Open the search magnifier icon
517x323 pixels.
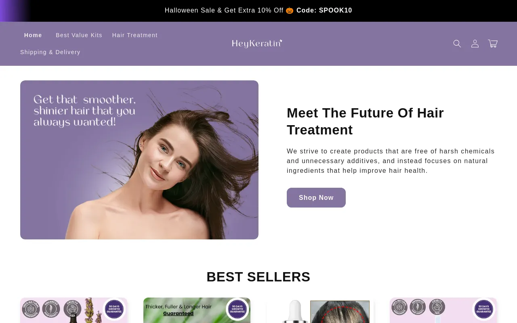point(457,44)
